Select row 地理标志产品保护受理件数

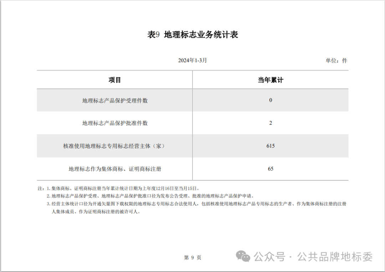(x=192, y=100)
